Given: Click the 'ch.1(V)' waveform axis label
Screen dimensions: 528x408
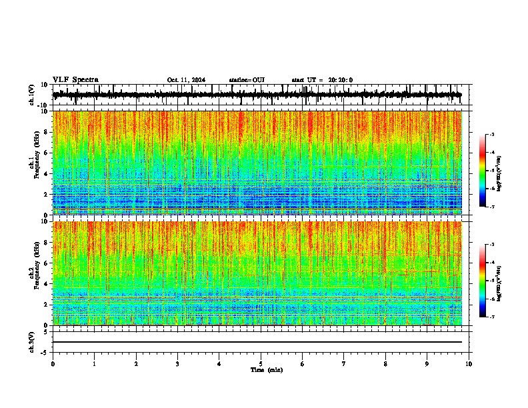Looking at the screenshot, I should click(32, 95).
